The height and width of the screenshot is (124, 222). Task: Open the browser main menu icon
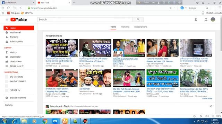(220, 8)
